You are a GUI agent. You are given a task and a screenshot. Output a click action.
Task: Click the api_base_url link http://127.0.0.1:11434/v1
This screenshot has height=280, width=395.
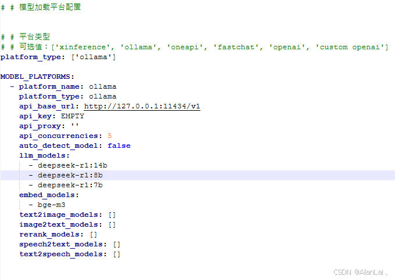(142, 106)
